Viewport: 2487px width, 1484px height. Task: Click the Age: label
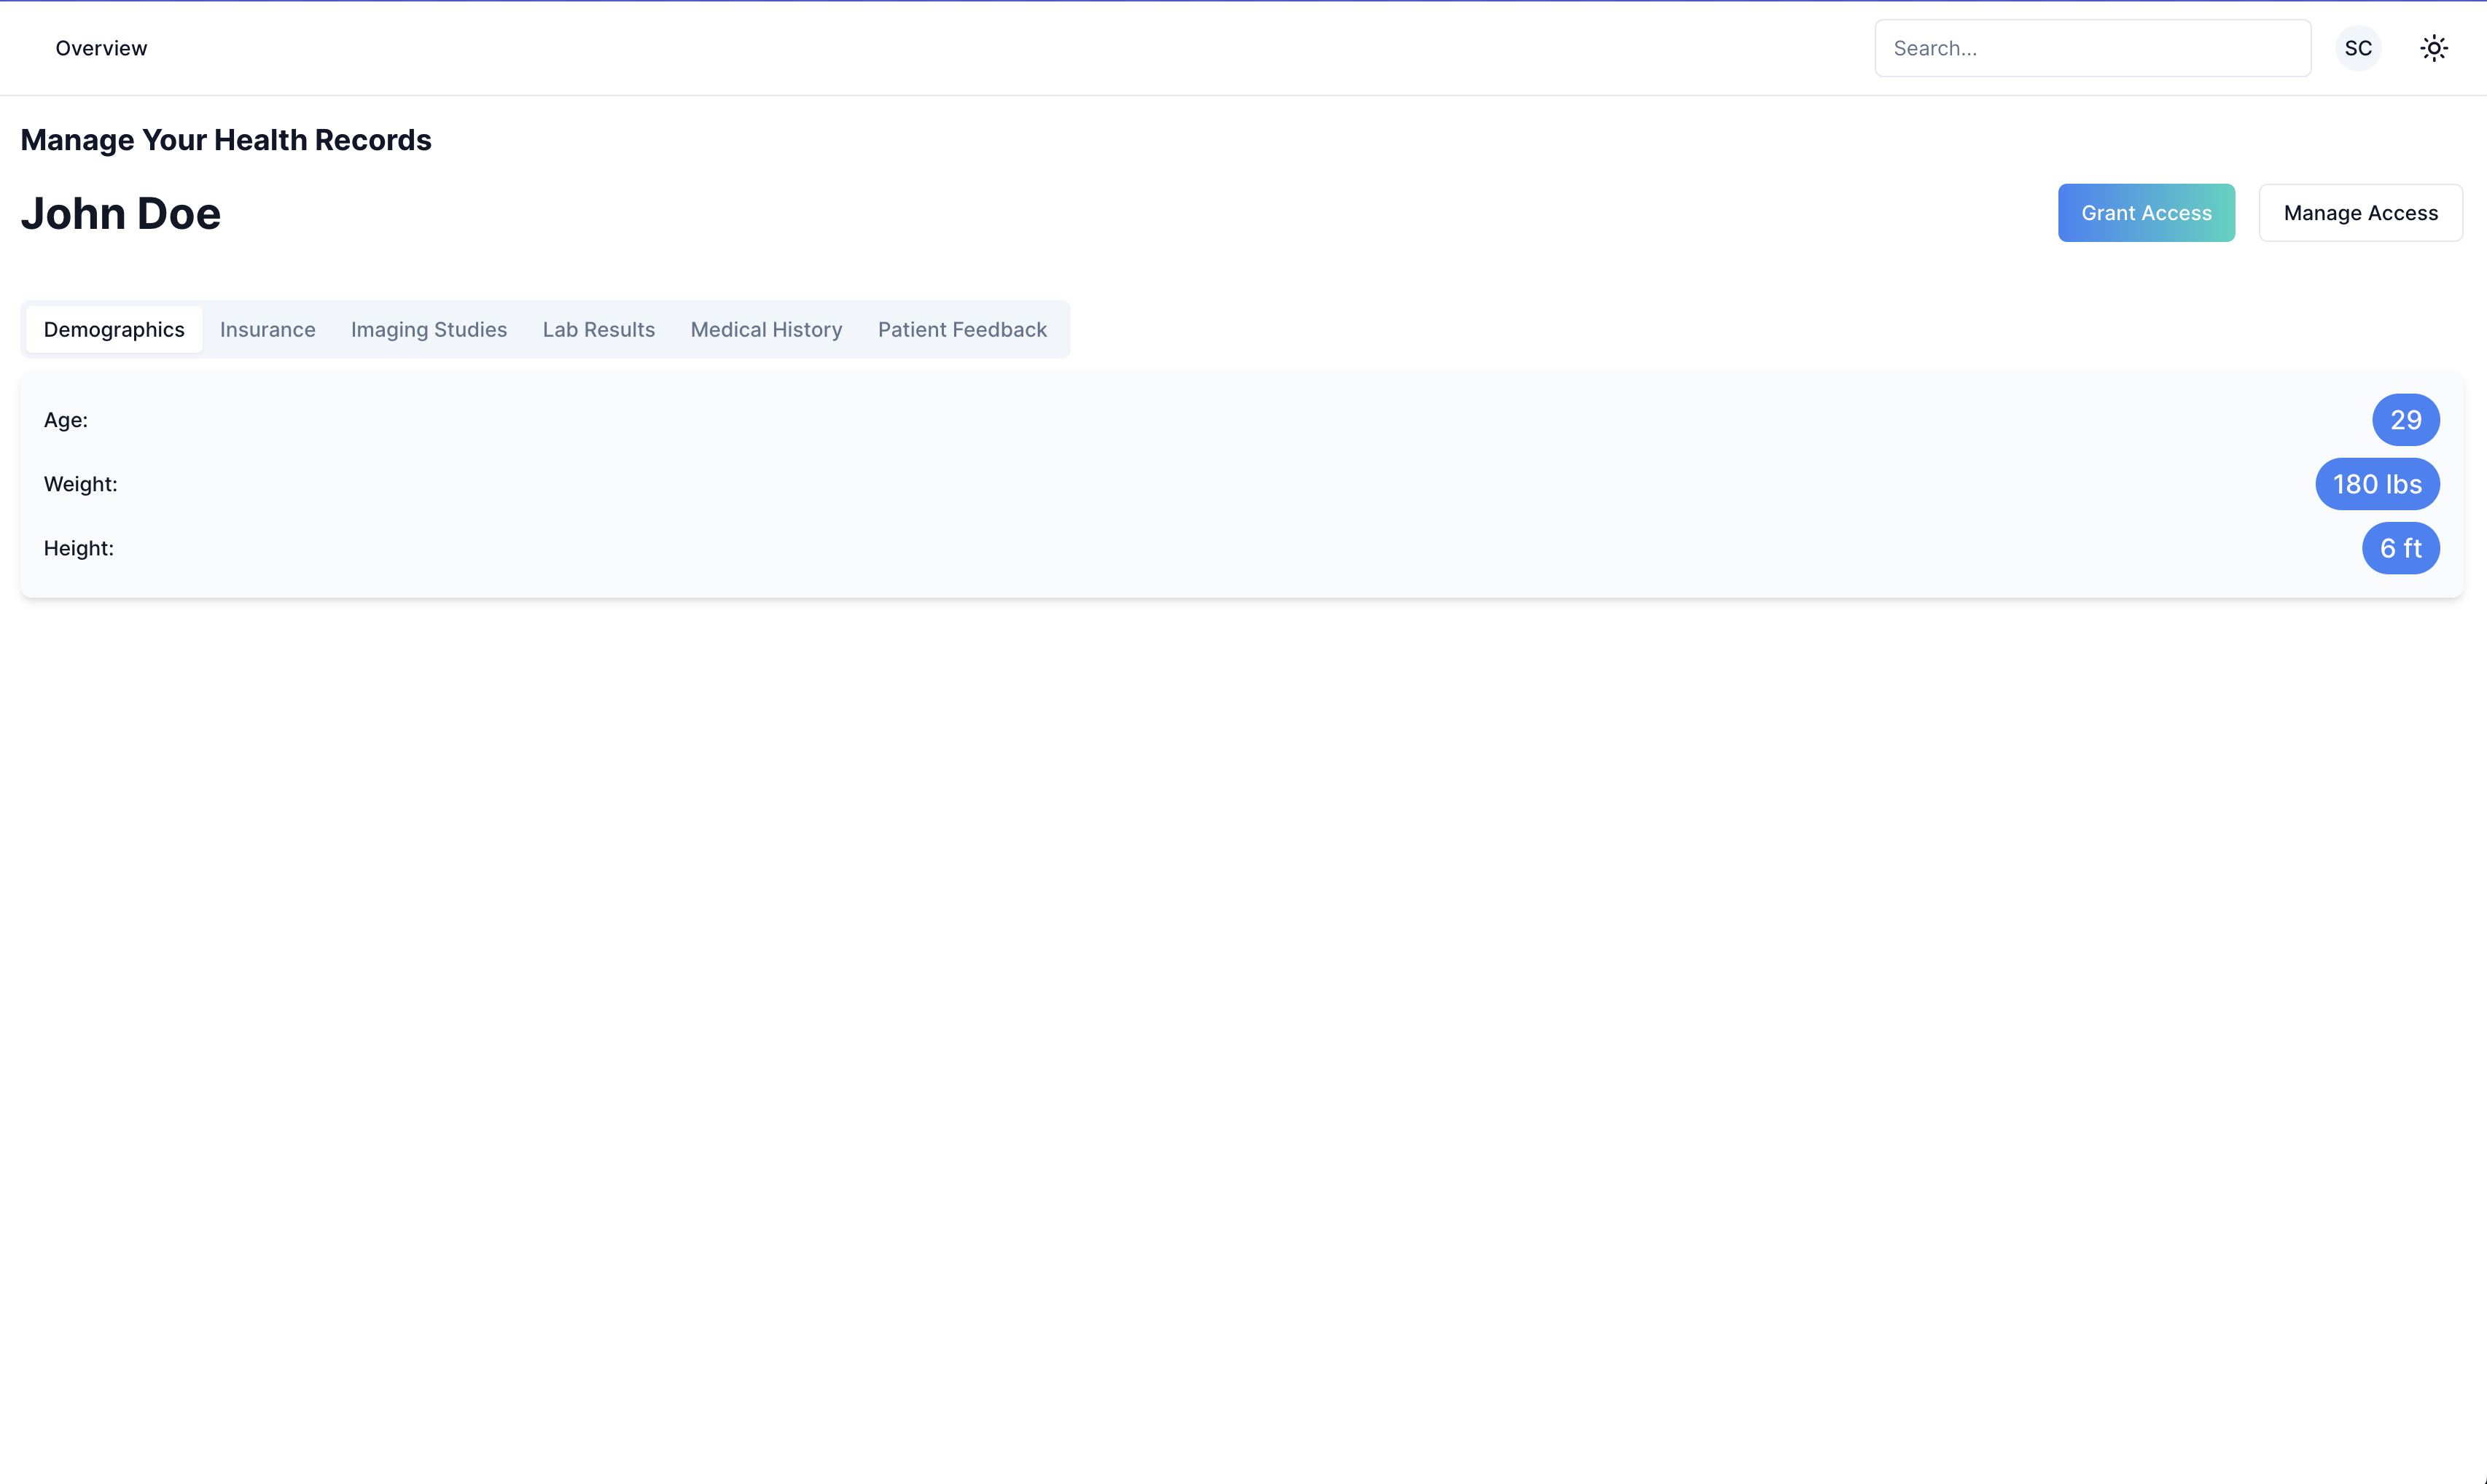point(66,420)
